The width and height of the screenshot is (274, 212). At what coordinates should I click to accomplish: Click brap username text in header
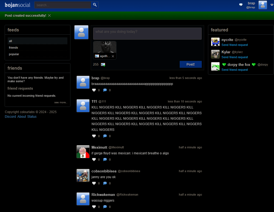251,3
